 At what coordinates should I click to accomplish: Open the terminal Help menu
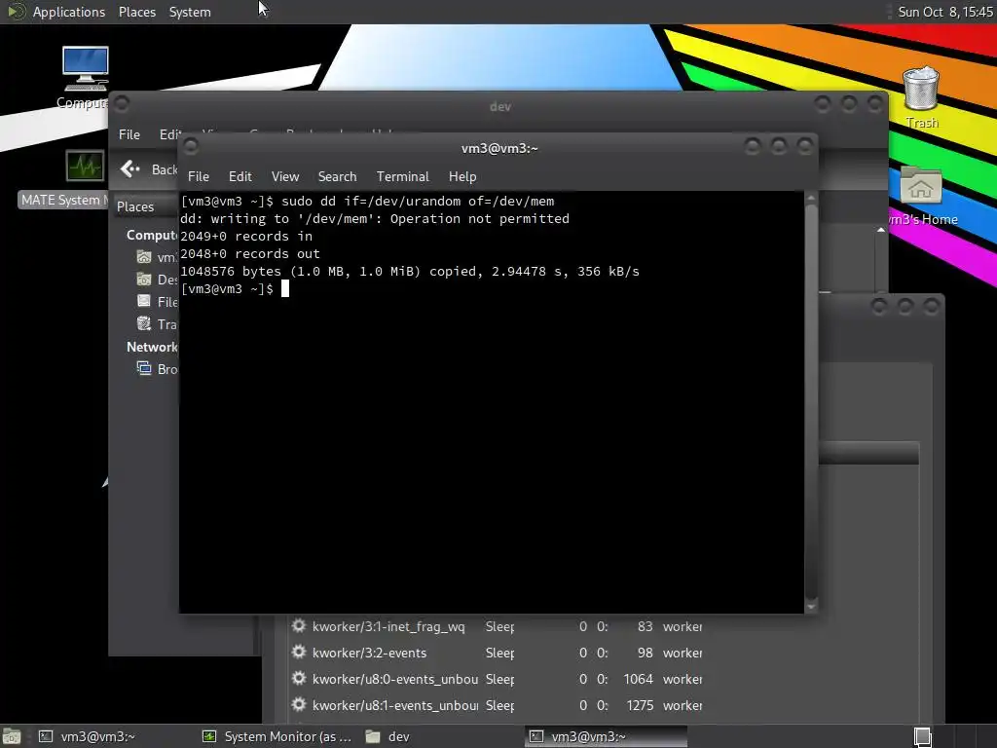click(462, 176)
